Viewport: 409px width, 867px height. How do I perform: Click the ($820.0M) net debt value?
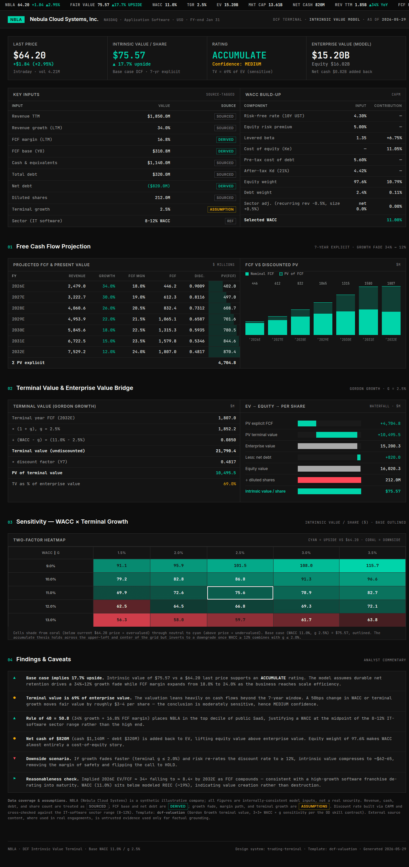pos(159,186)
